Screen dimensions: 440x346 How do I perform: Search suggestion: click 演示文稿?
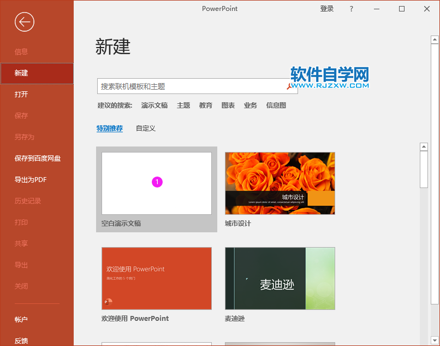click(154, 105)
